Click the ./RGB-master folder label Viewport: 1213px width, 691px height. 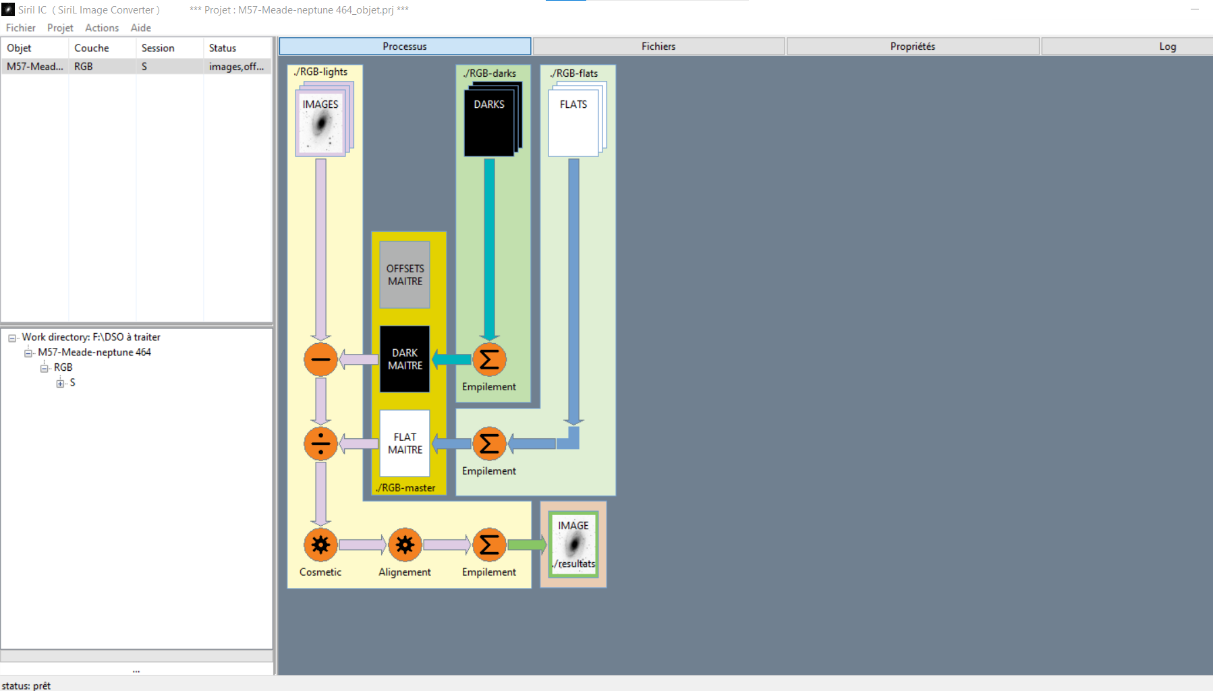coord(405,487)
